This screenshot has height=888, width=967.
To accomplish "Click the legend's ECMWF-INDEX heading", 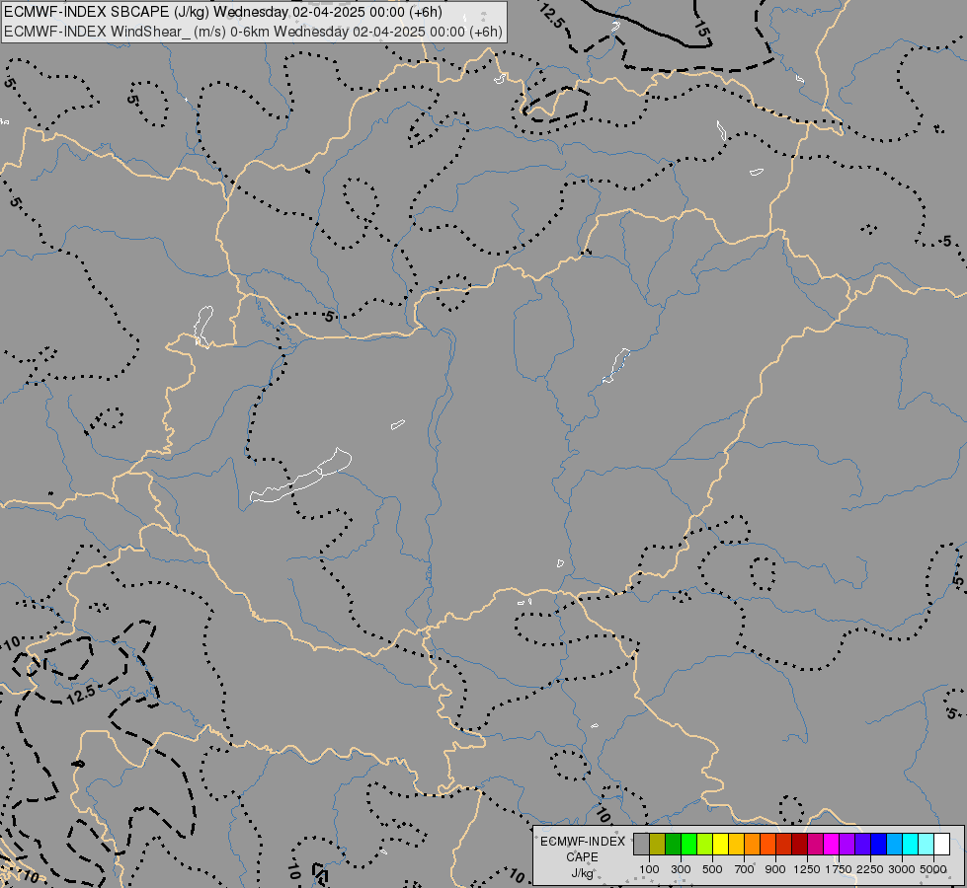I will [x=582, y=842].
